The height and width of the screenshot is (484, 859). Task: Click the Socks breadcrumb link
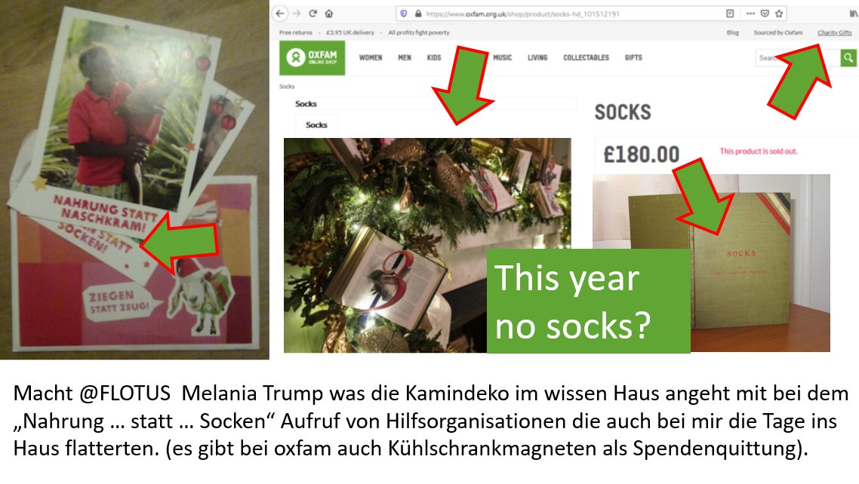(x=287, y=87)
